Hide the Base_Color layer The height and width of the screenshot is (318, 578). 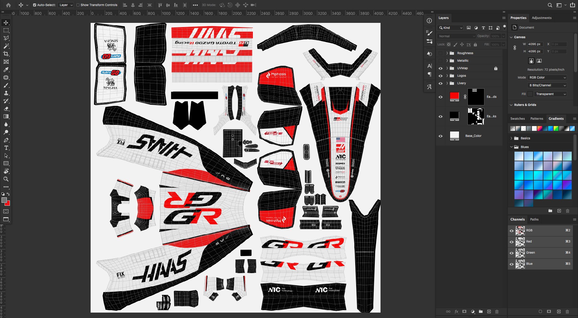click(440, 136)
